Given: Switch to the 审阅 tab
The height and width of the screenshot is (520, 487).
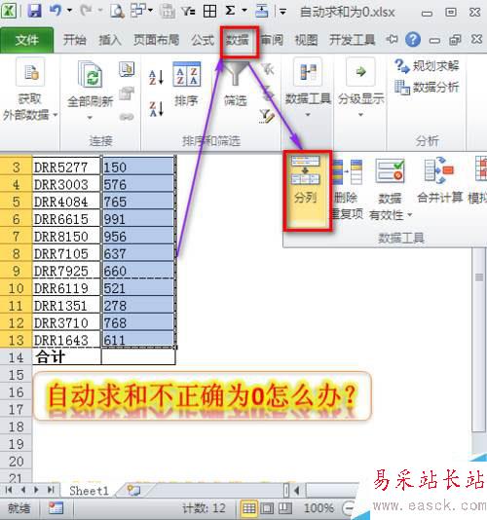Looking at the screenshot, I should (x=272, y=40).
